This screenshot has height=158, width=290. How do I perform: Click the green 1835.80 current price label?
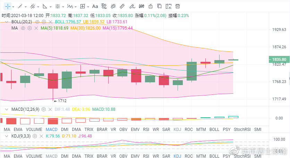coord(279,59)
